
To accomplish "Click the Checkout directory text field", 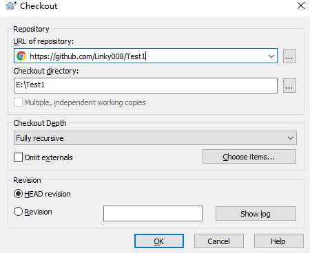I will (x=145, y=85).
